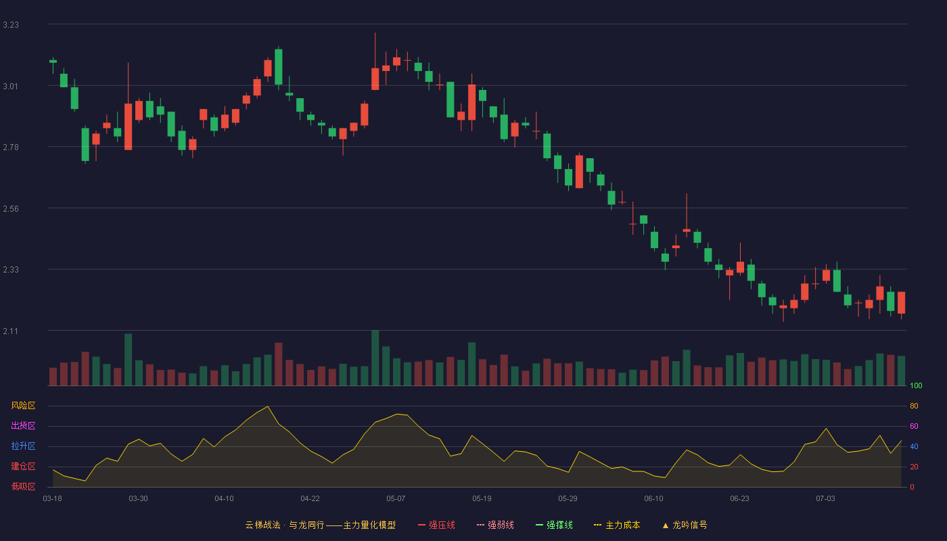Image resolution: width=947 pixels, height=541 pixels.
Task: Click the 3.01 price axis label
Action: tap(11, 86)
